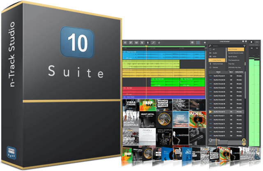Viewport: 263px width, 171px height.
Task: Click the headphone icon on the blue track
Action: [x=127, y=58]
